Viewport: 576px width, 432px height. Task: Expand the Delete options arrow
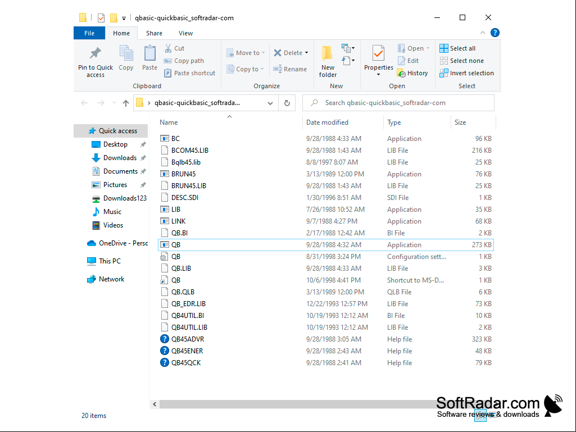pos(306,53)
